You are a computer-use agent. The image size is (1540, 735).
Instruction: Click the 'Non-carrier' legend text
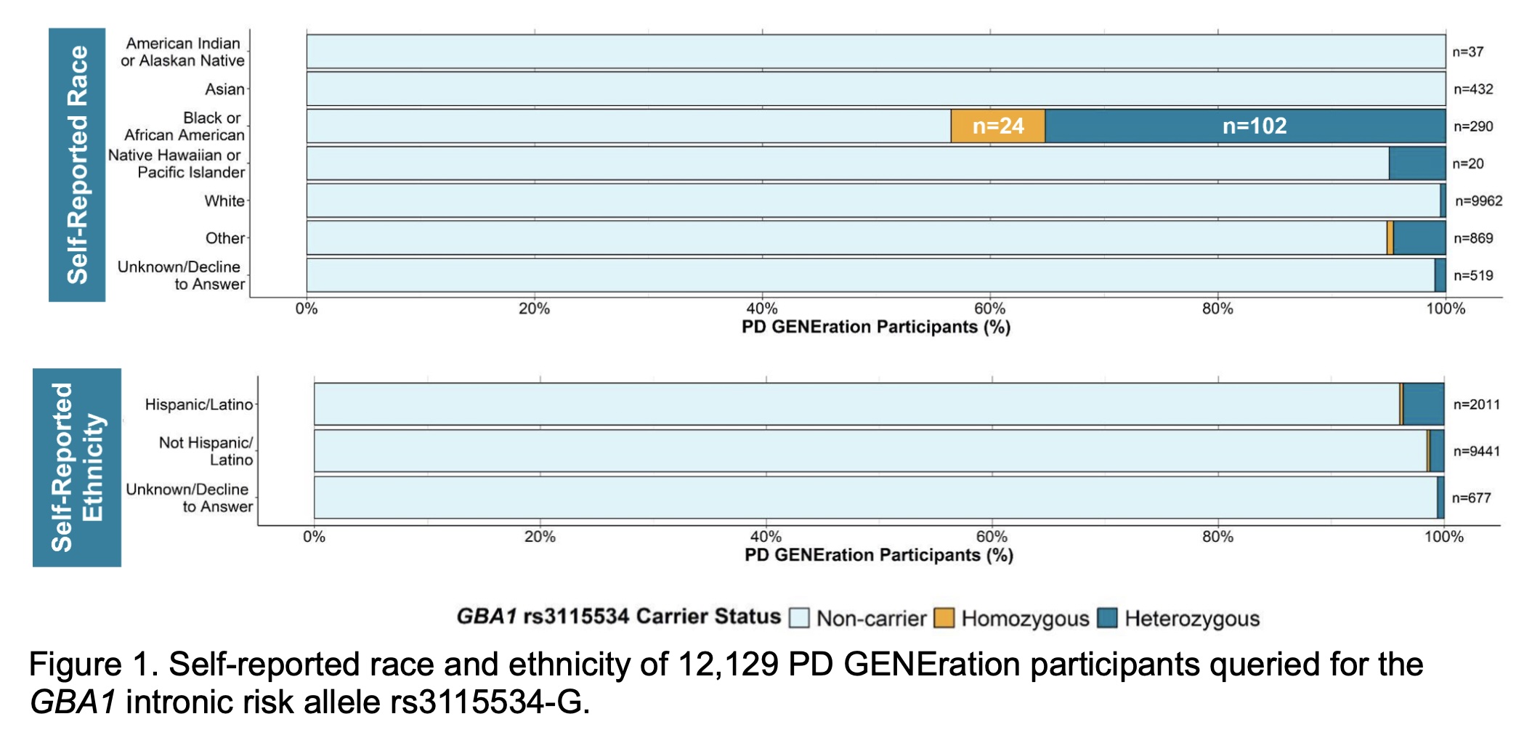coord(872,619)
